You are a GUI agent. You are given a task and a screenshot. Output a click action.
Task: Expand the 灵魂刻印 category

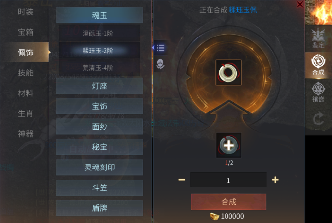click(100, 167)
